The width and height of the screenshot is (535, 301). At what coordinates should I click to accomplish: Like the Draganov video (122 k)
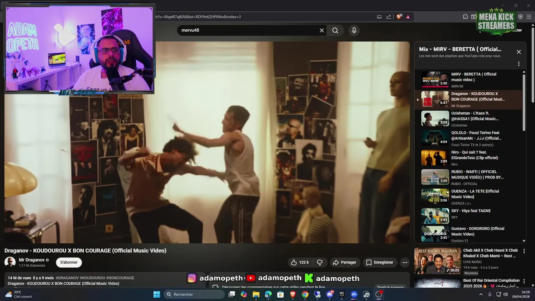[300, 263]
